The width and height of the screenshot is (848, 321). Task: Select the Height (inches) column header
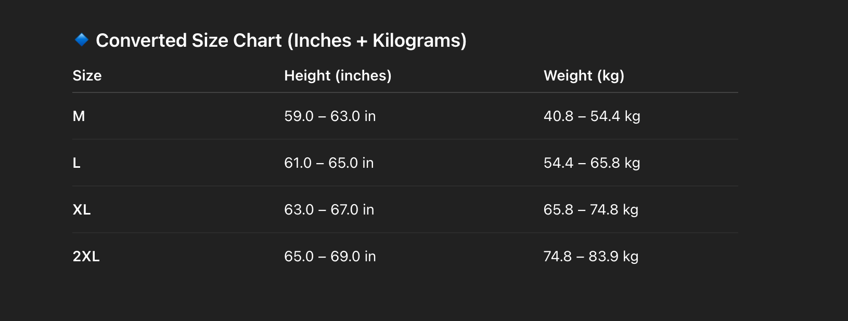[338, 76]
